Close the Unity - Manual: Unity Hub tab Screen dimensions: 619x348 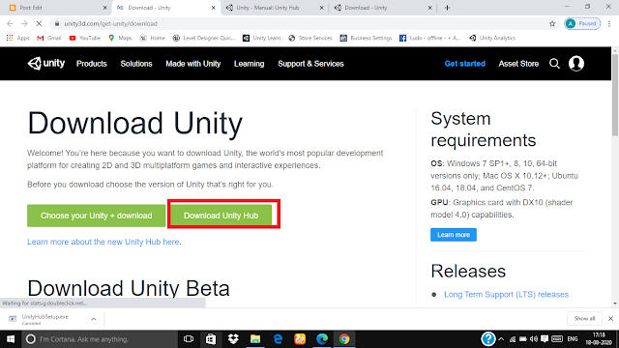click(321, 8)
